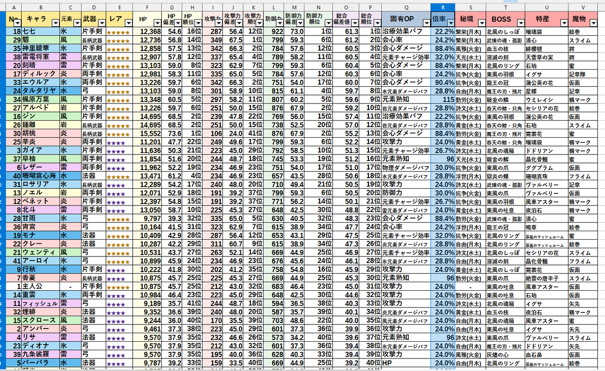Select column L letter header
The height and width of the screenshot is (371, 605).
(274, 8)
